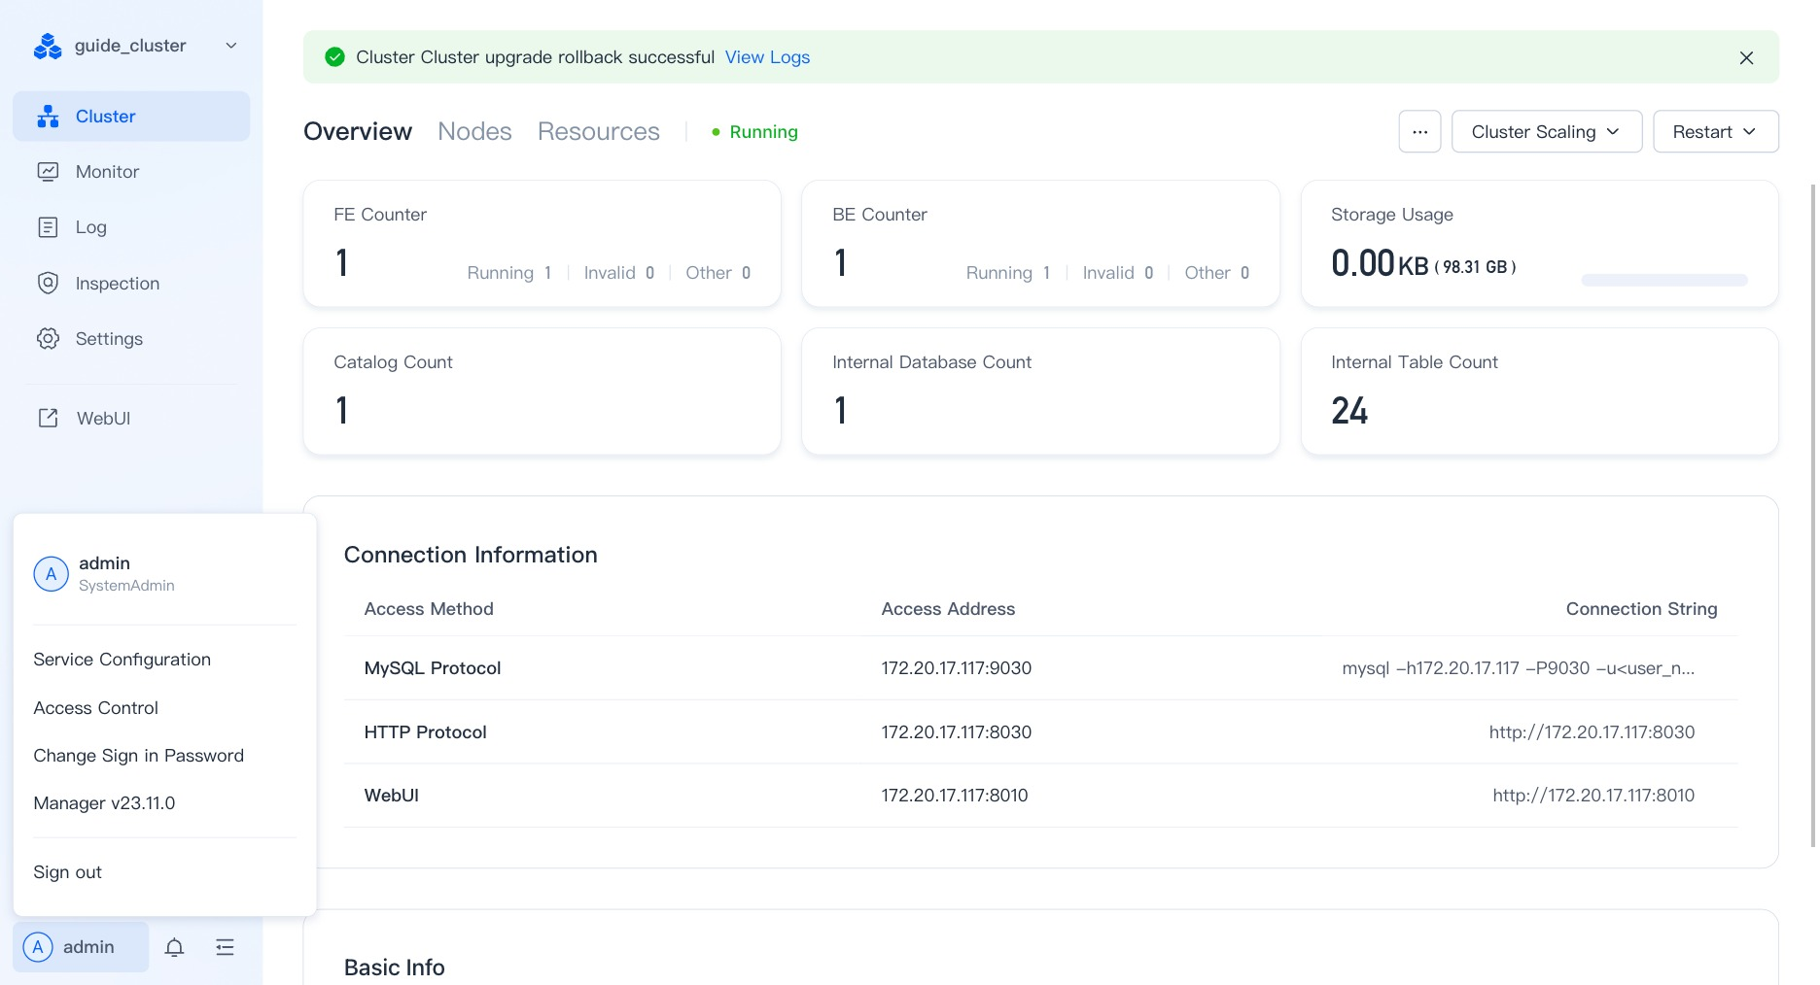Click the MySQL connection string text
Viewport: 1820px width, 985px height.
(1518, 668)
